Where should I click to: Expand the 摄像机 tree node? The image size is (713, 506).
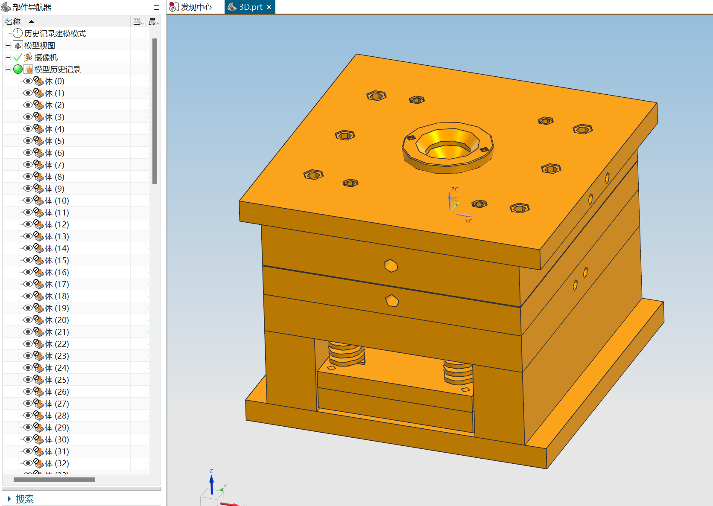[x=8, y=57]
